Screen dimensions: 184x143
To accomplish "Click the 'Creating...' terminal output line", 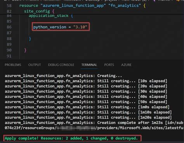I will [63, 76].
